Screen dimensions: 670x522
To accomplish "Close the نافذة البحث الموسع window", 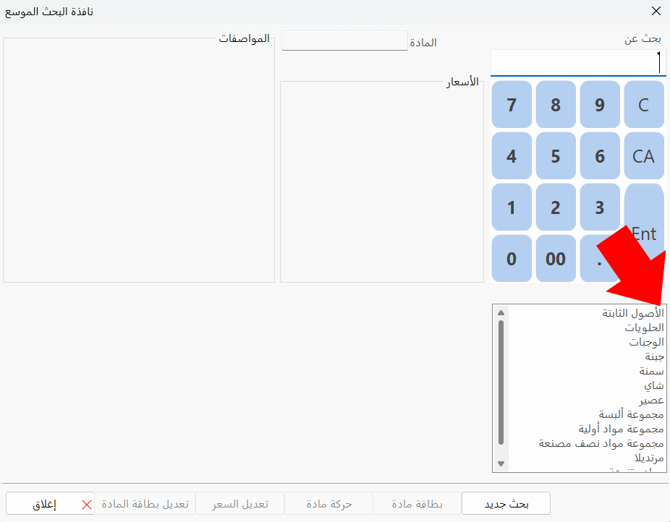I will coord(656,11).
